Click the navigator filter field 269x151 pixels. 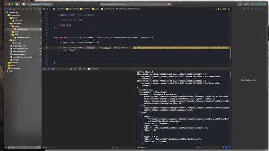pos(24,147)
